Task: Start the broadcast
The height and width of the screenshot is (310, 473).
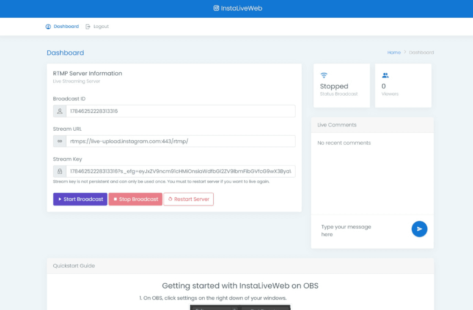Action: tap(80, 199)
